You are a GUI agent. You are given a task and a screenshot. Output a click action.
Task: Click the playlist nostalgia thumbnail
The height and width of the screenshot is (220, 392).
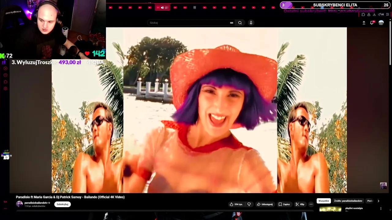(330, 209)
